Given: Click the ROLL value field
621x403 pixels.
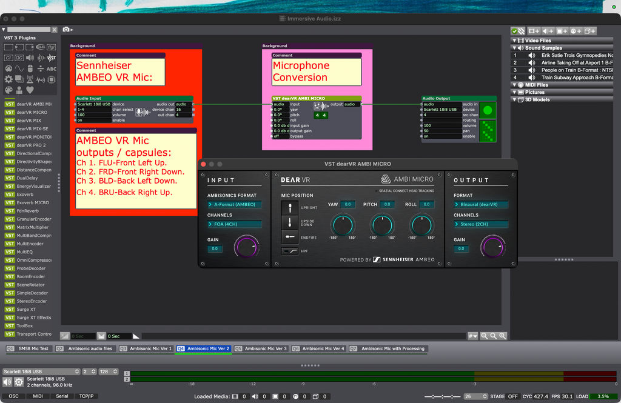Looking at the screenshot, I should pos(426,204).
